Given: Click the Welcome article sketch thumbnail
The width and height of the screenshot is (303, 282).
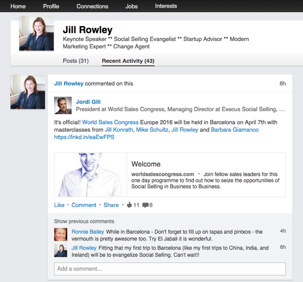Looking at the screenshot, I should point(90,175).
